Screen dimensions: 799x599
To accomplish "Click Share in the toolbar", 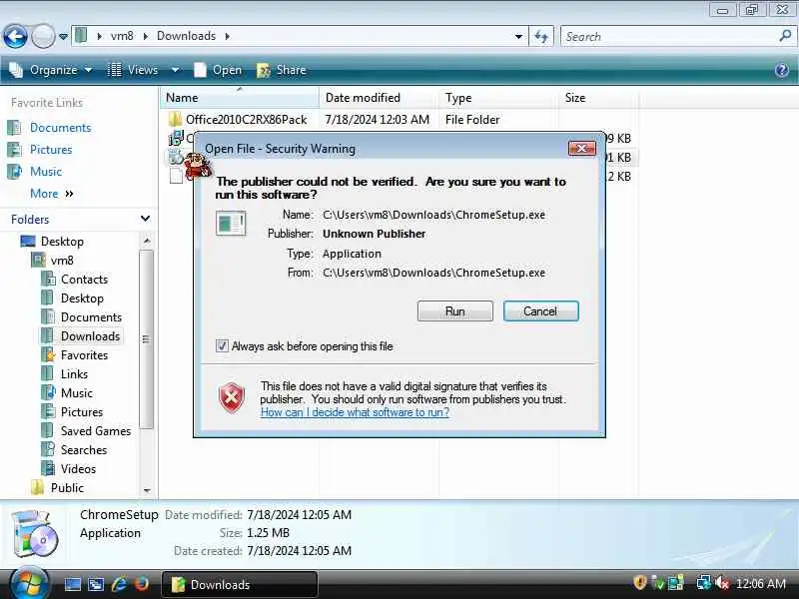I will pos(282,70).
